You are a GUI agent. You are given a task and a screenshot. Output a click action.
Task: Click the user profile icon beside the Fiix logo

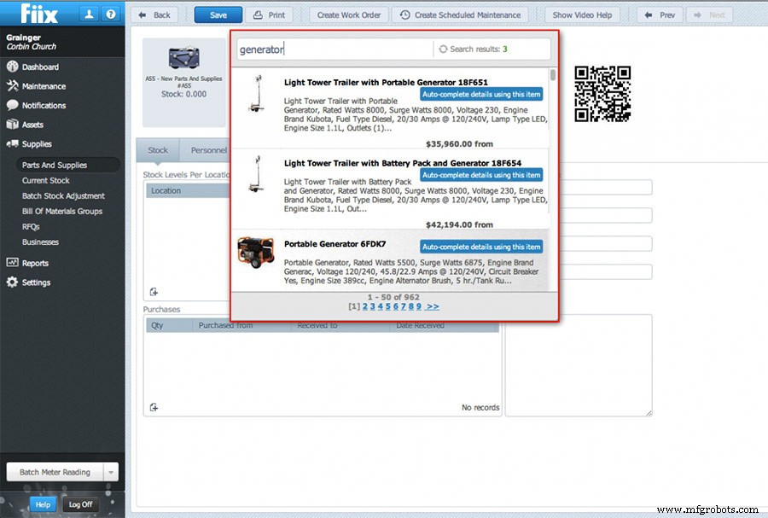coord(89,13)
